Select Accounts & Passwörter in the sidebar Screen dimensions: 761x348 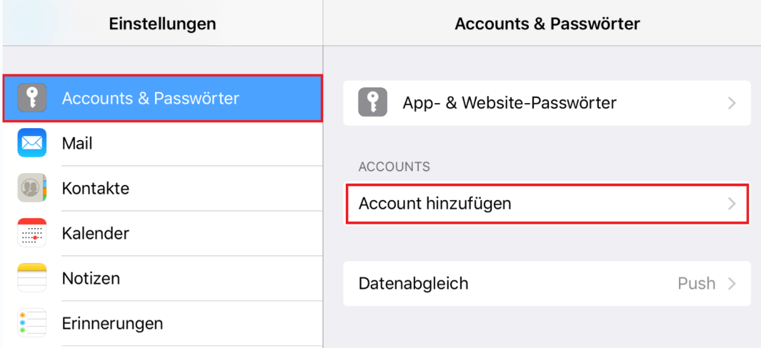[x=150, y=98]
